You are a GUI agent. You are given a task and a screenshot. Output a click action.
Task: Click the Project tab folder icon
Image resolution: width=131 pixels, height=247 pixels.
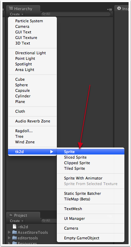[11, 215]
